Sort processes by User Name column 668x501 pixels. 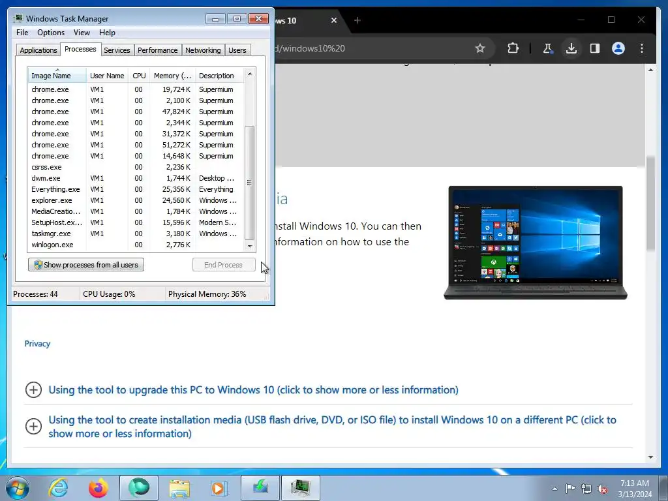(107, 76)
